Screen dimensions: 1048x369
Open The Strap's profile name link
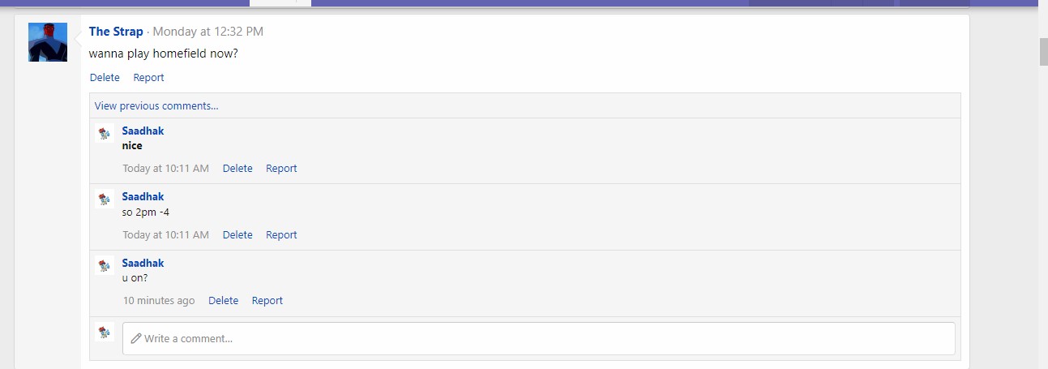pyautogui.click(x=116, y=32)
